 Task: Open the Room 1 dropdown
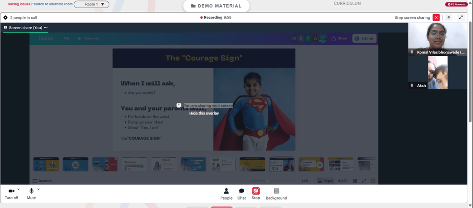(x=91, y=4)
